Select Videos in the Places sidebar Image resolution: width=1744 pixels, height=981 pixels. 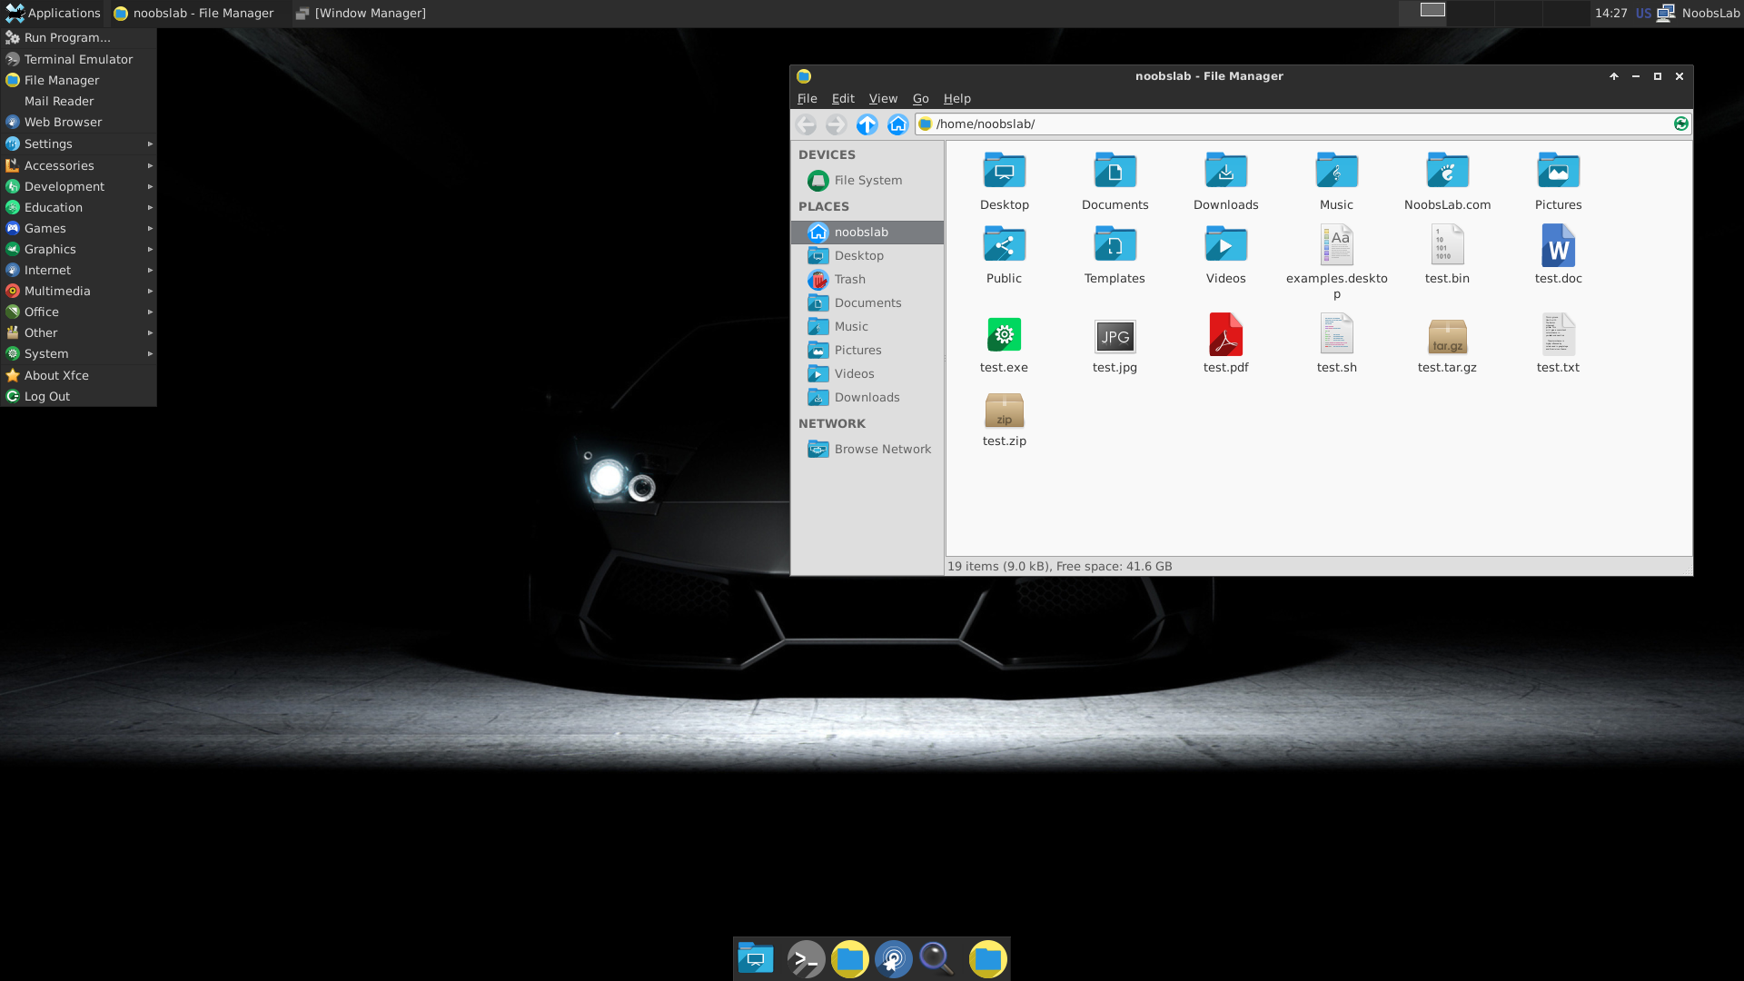point(867,373)
